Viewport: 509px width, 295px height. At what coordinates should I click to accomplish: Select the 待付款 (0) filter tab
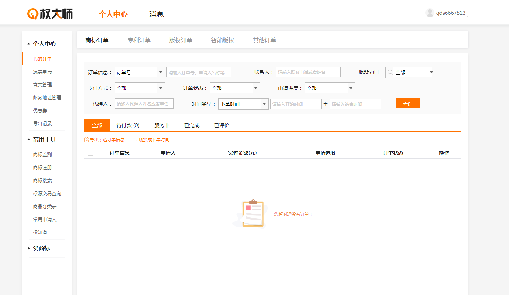(128, 125)
